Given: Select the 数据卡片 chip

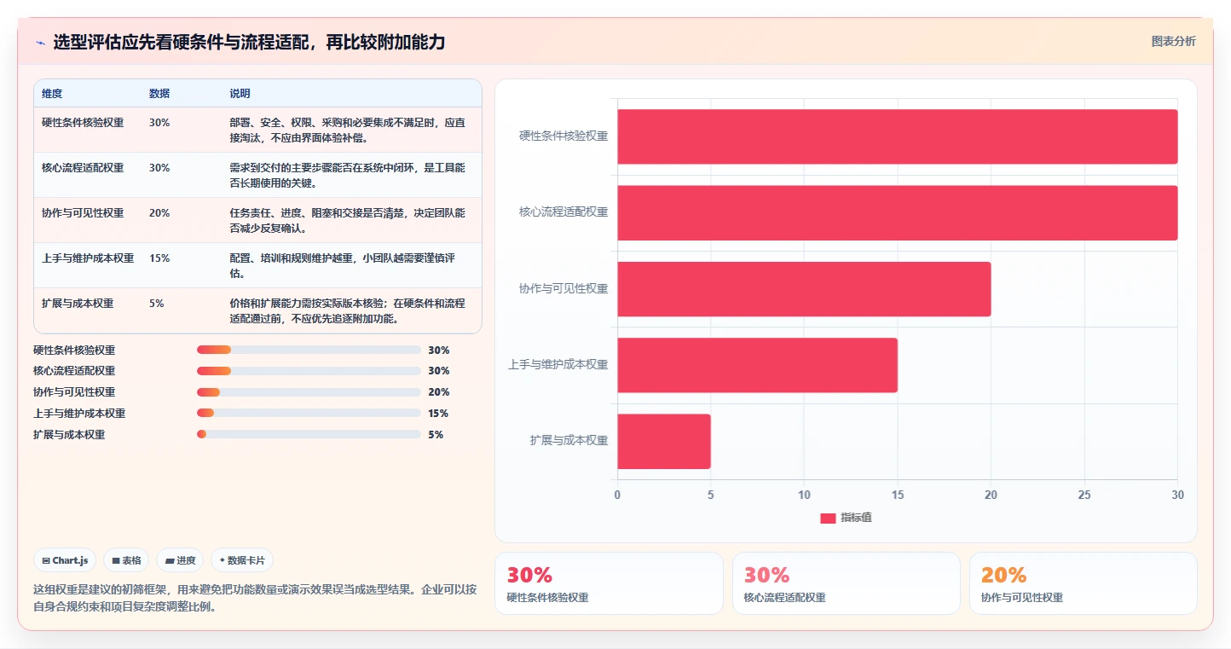Looking at the screenshot, I should tap(242, 560).
